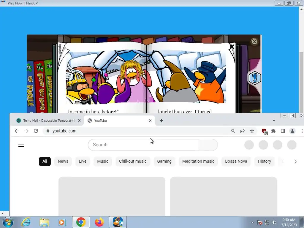Click the address bar search magnifier icon
Viewport: 304px width, 228px height.
tap(233, 131)
